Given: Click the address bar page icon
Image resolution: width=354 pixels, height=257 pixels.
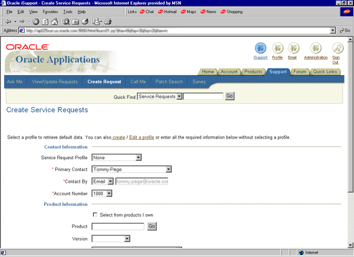Looking at the screenshot, I should [x=22, y=31].
